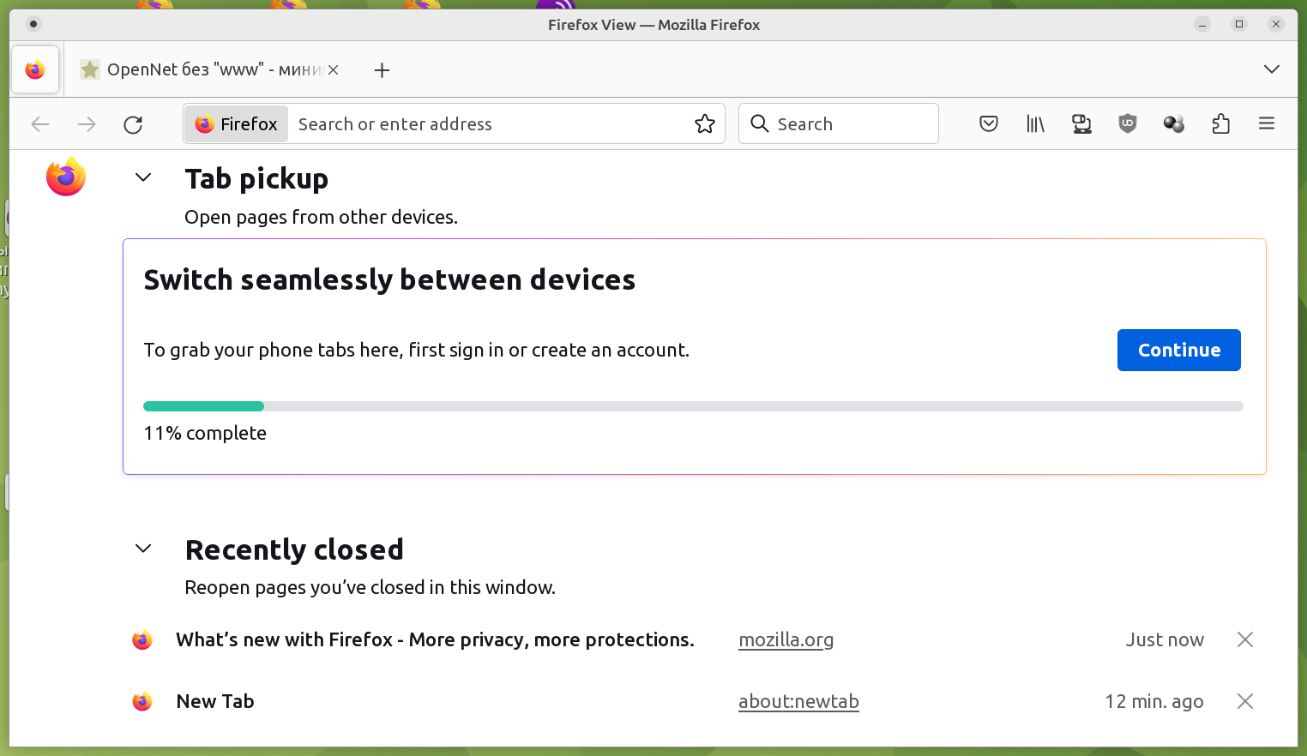Open the hamburger application menu
The height and width of the screenshot is (756, 1307).
coord(1267,124)
